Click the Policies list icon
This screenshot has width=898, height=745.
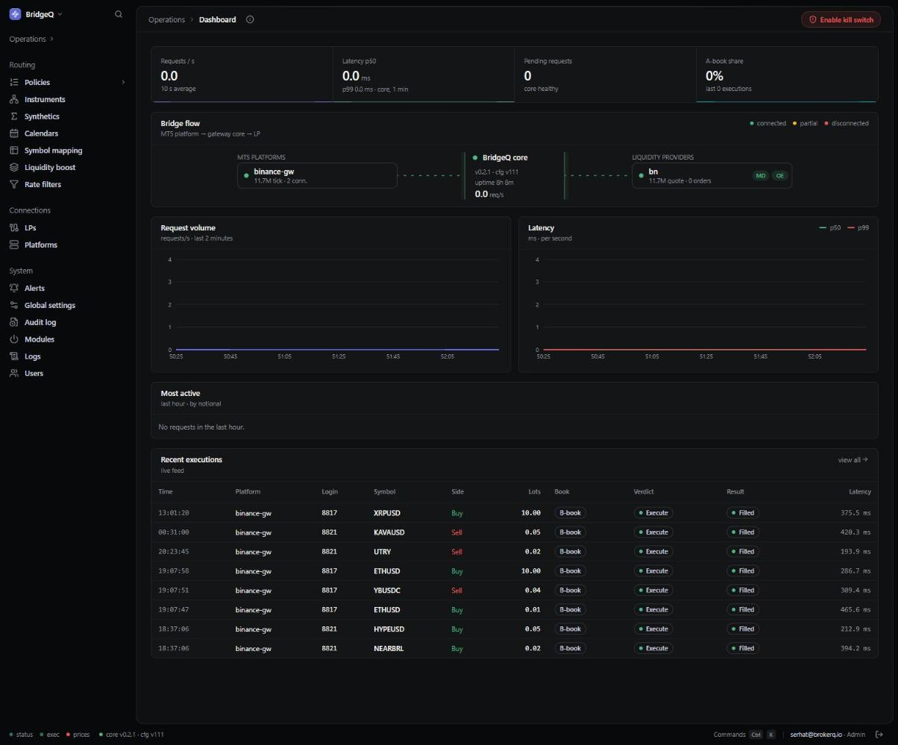point(14,82)
